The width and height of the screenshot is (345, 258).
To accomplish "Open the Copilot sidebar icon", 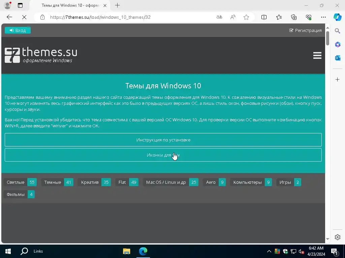I will pos(337,17).
